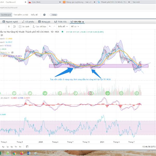
Task: Open the green Cốc Cốc taskbar icon
Action: tap(8, 153)
